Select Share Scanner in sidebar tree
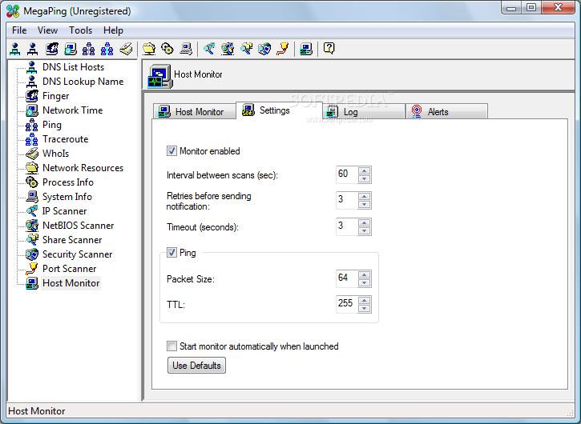Image resolution: width=581 pixels, height=424 pixels. coord(72,240)
